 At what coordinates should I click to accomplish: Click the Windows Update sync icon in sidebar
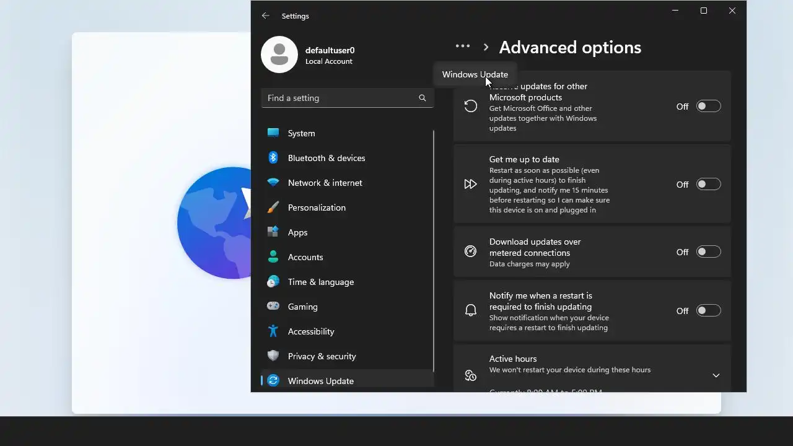click(273, 380)
